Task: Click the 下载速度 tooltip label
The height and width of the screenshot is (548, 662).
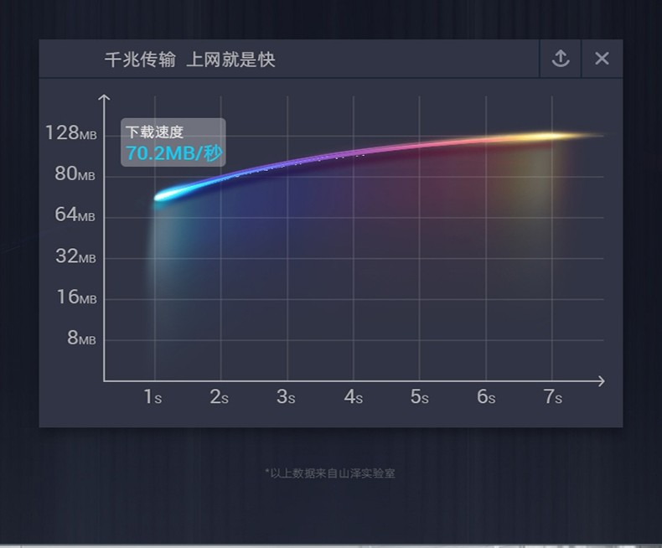Action: (x=154, y=132)
